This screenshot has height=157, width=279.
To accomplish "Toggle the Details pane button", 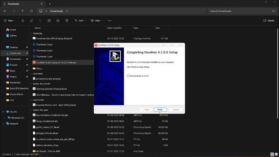I will [269, 20].
